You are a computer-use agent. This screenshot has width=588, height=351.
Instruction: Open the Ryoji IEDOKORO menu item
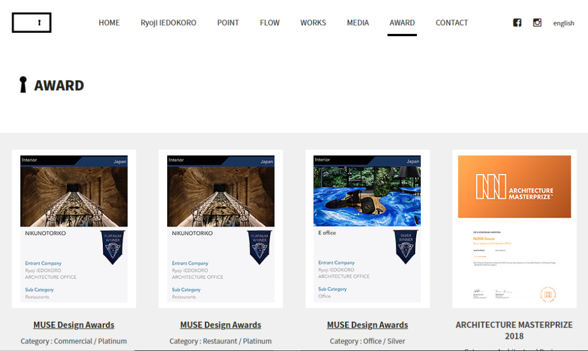point(168,22)
